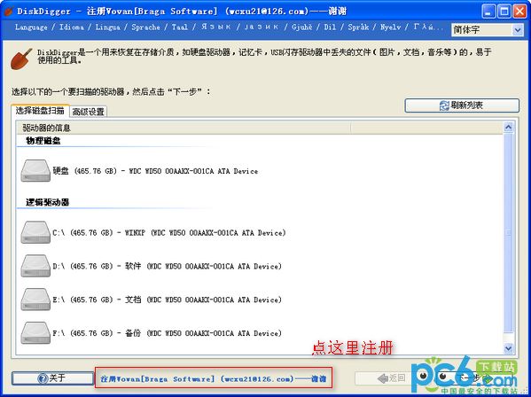Click the 驱动器的信息 column header
Image resolution: width=531 pixels, height=397 pixels.
pyautogui.click(x=184, y=128)
